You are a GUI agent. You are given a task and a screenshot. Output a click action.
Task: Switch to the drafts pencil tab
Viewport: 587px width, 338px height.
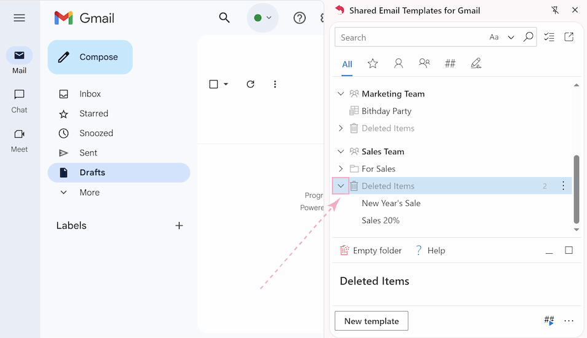point(476,63)
